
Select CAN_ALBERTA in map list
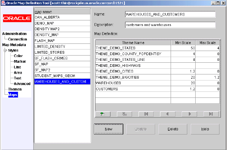62,17
